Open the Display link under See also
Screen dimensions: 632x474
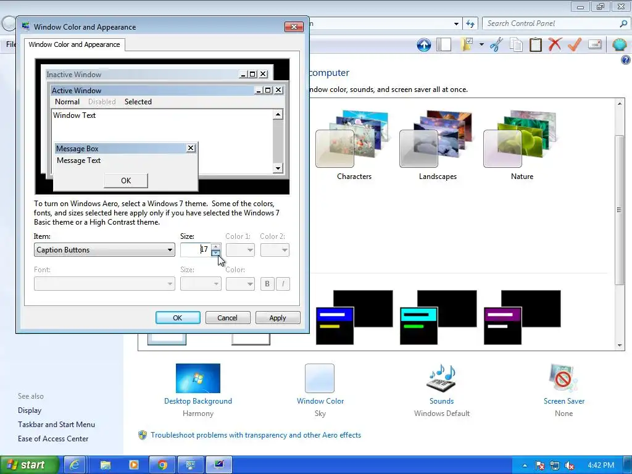(x=30, y=410)
